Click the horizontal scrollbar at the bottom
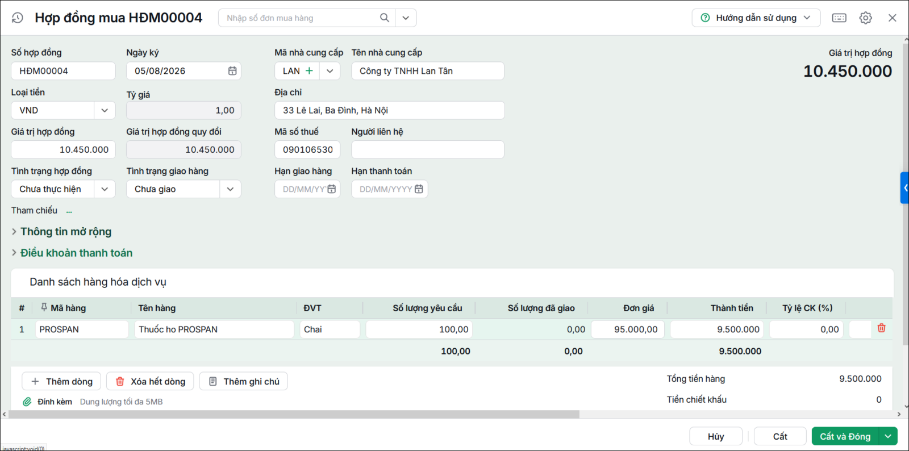Viewport: 909px width, 451px height. click(294, 415)
